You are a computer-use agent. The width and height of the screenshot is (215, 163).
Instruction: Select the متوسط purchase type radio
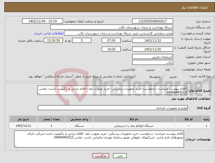[163, 76]
